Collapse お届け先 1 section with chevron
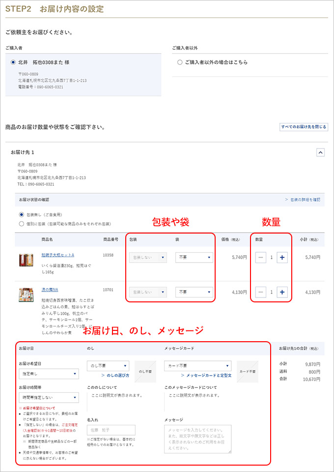Image resolution: width=334 pixels, height=472 pixels. point(320,152)
